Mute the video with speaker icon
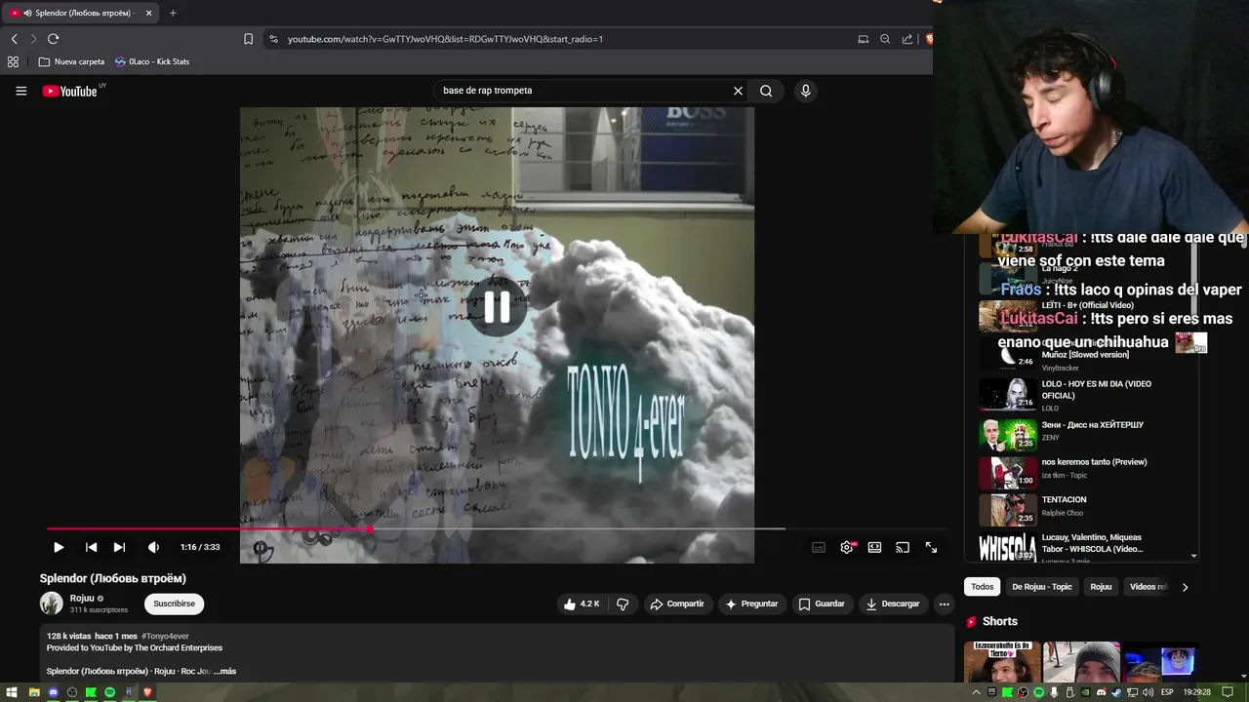The image size is (1249, 702). [153, 548]
